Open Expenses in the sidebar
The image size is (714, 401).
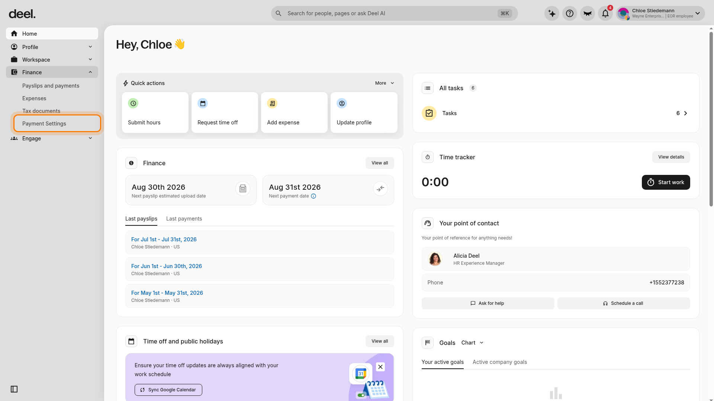pyautogui.click(x=34, y=98)
